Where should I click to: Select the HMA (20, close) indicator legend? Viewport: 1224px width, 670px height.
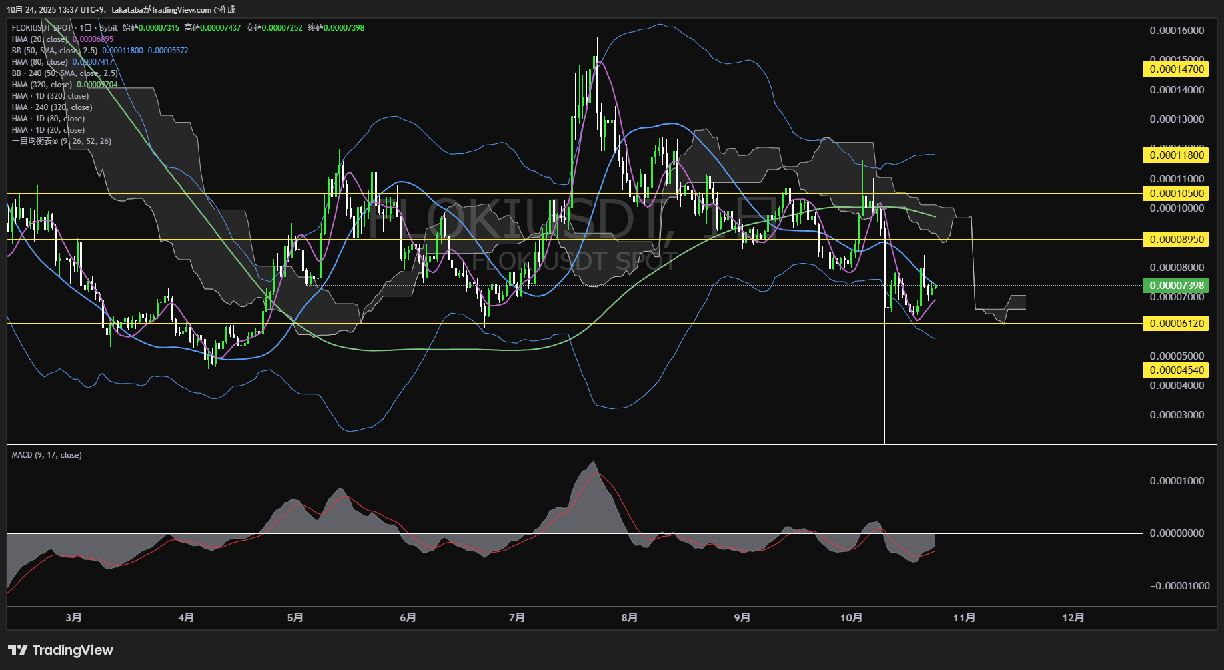point(40,39)
